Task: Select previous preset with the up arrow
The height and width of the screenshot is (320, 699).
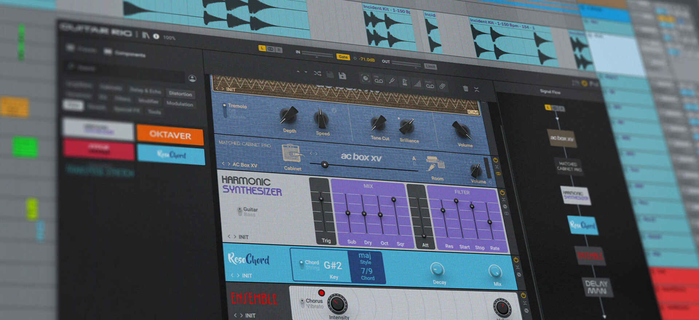Action: point(298,72)
